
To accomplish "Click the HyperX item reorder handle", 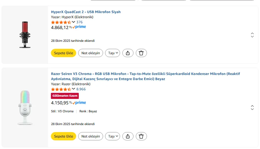I will pos(252,35).
